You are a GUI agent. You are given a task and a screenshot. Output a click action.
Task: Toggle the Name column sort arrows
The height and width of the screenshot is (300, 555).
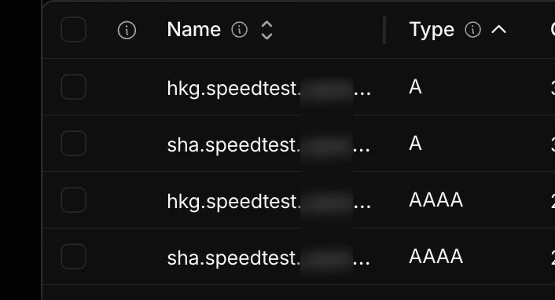266,30
